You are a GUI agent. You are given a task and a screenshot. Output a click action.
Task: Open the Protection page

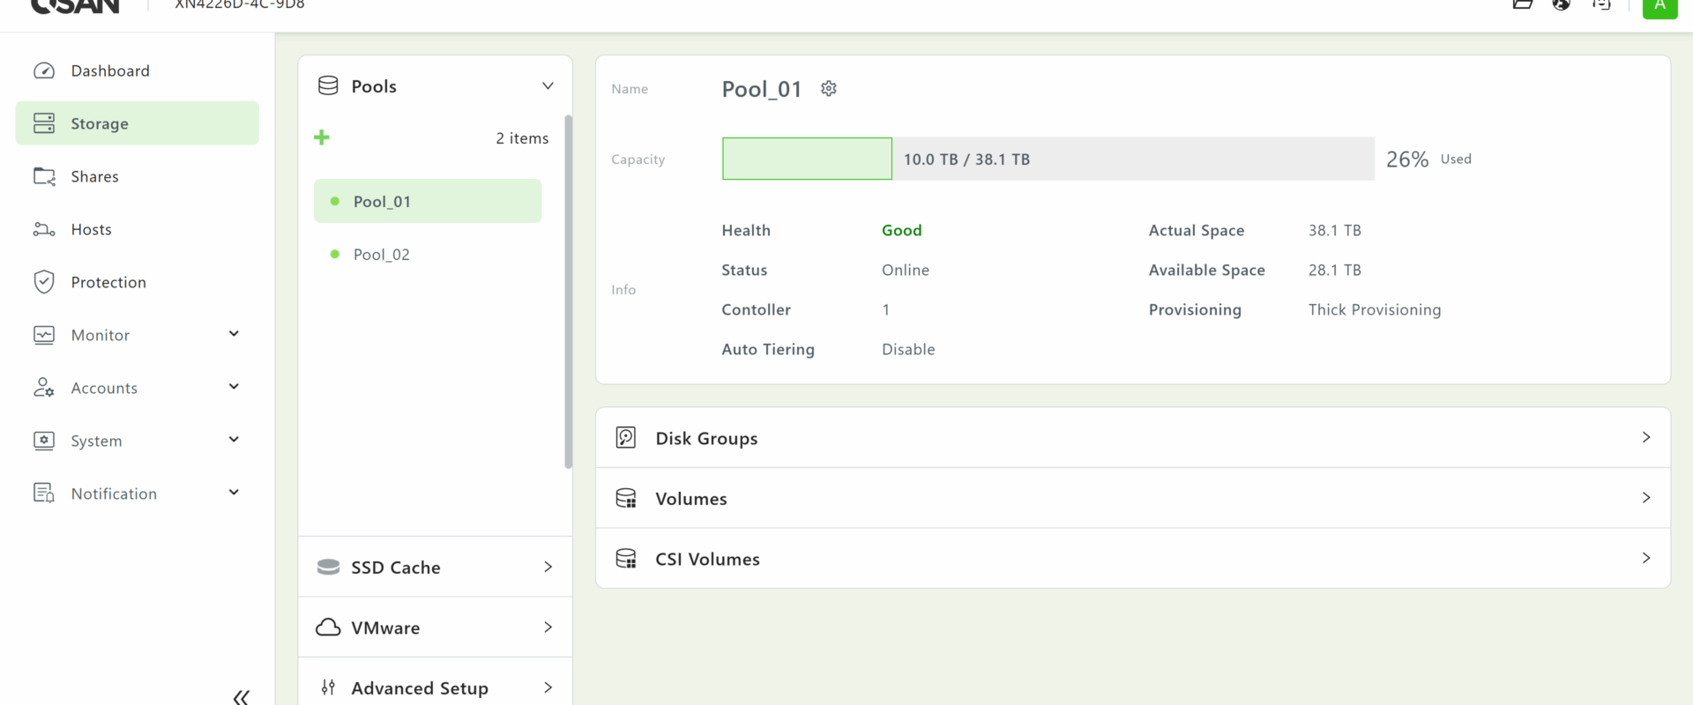click(108, 282)
